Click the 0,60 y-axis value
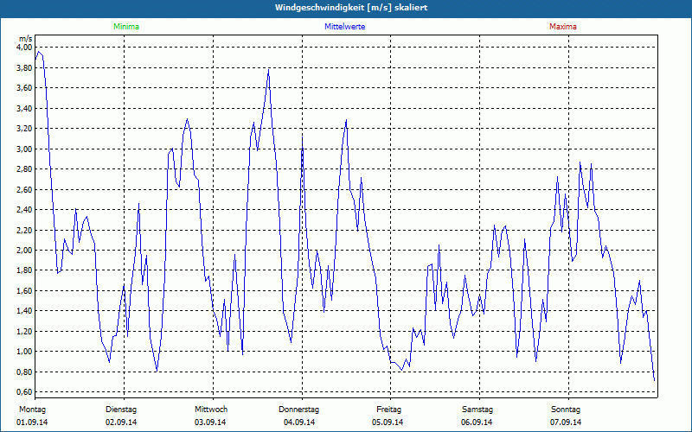 point(25,392)
